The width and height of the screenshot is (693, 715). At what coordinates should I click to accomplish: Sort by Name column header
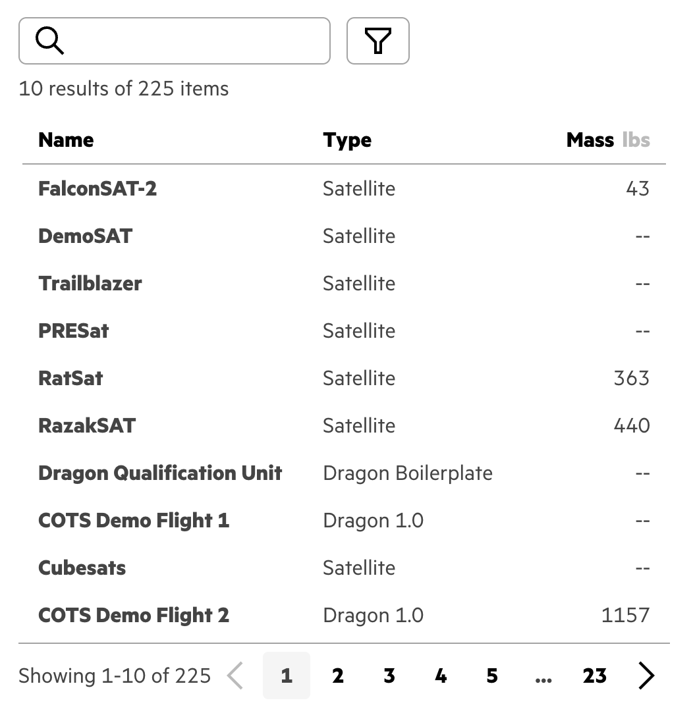click(66, 140)
